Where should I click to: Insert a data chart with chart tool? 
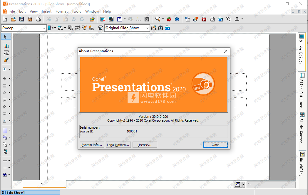(x=6, y=46)
